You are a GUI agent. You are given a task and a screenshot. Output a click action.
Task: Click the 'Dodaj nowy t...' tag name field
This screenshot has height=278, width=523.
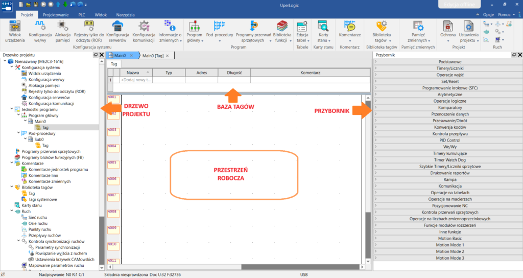coord(136,80)
